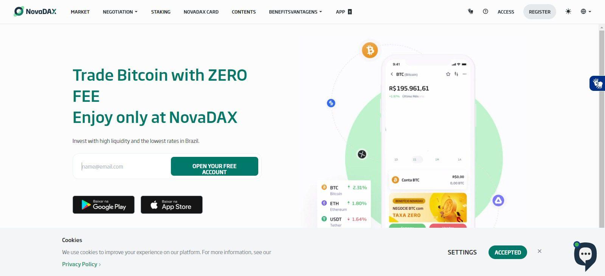Viewport: 605px width, 276px height.
Task: Click the NovaDAX logo
Action: click(35, 12)
